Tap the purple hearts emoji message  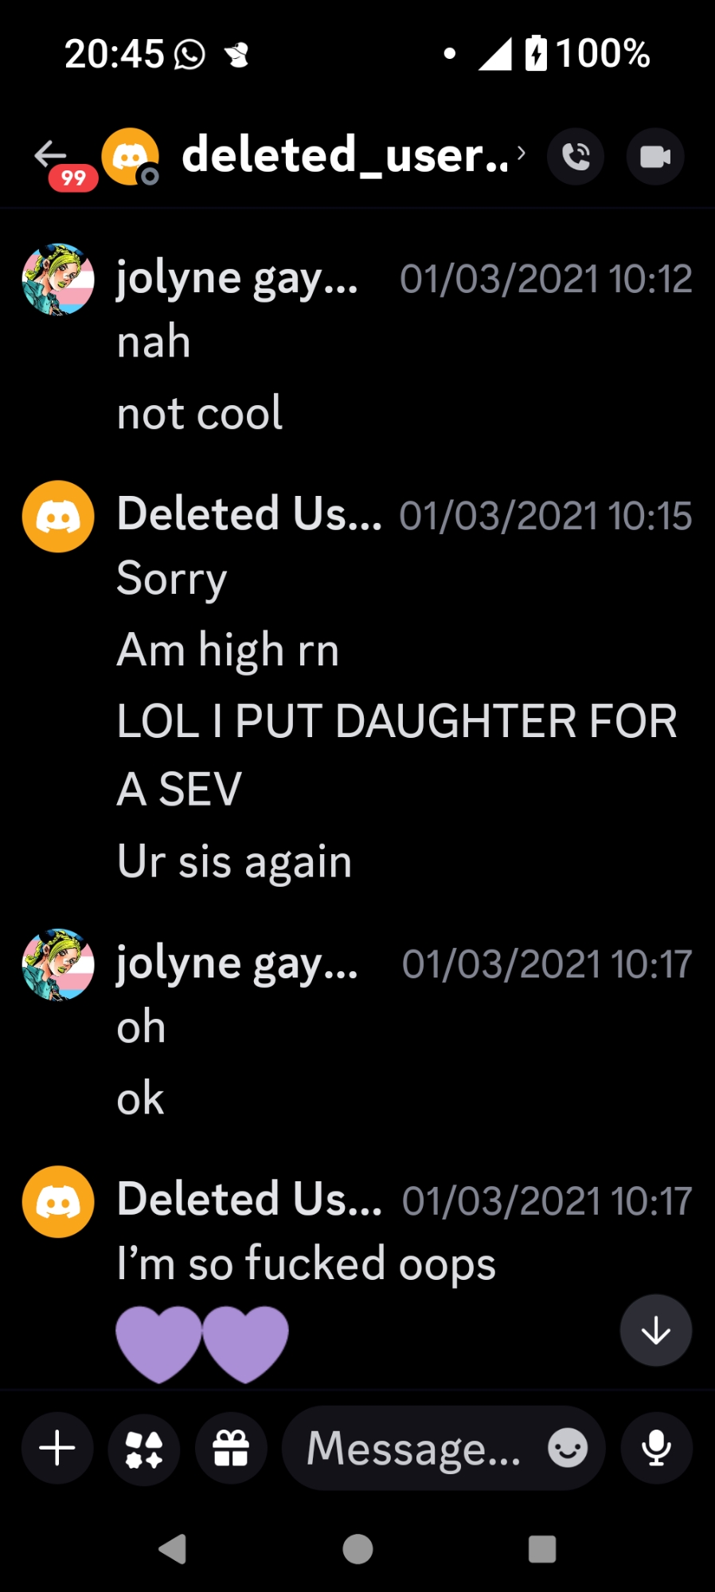202,1344
